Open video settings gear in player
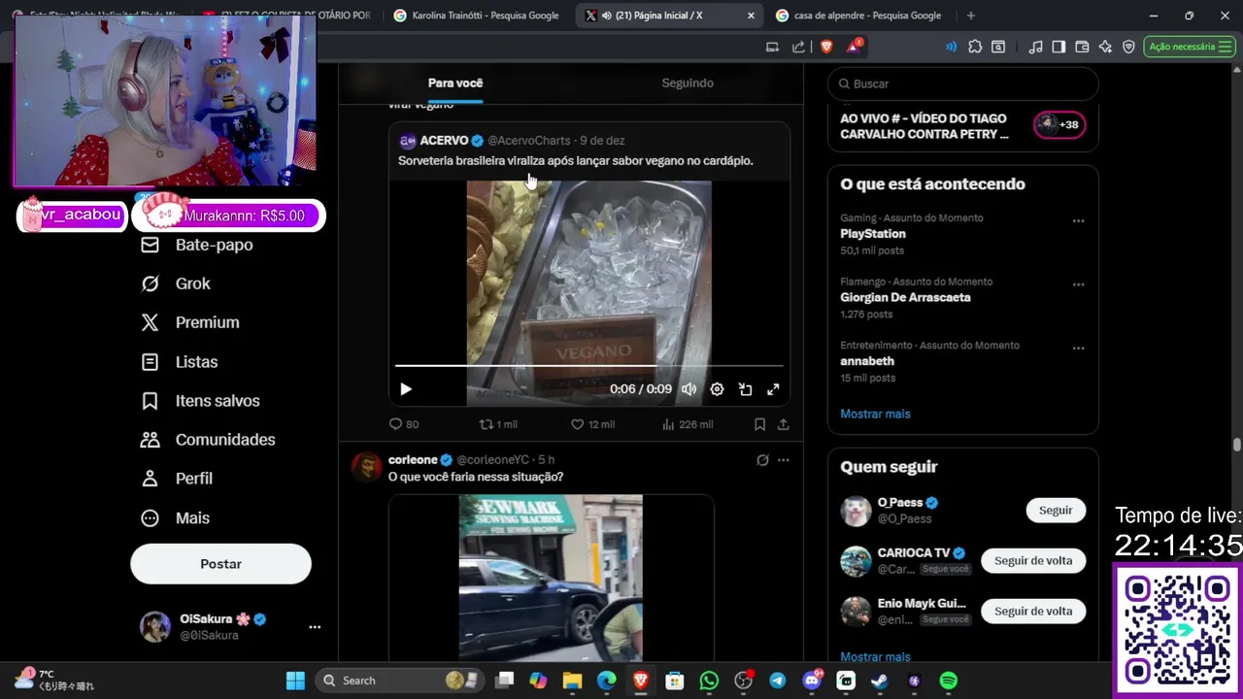The height and width of the screenshot is (699, 1243). tap(717, 389)
